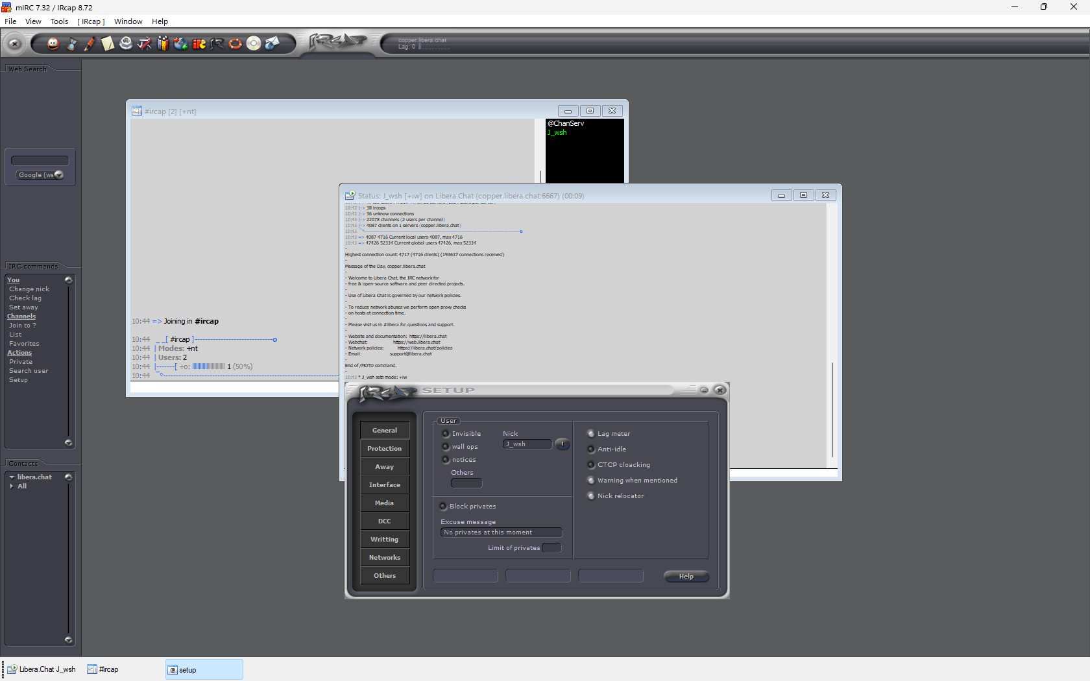The image size is (1090, 681).
Task: Open the Tools menu
Action: pos(59,21)
